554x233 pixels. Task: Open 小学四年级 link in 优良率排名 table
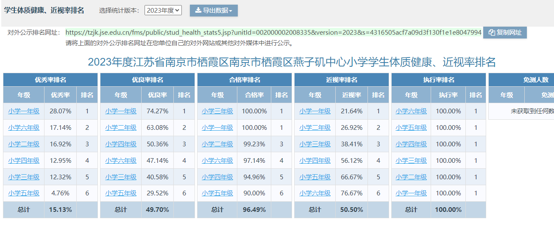(121, 144)
